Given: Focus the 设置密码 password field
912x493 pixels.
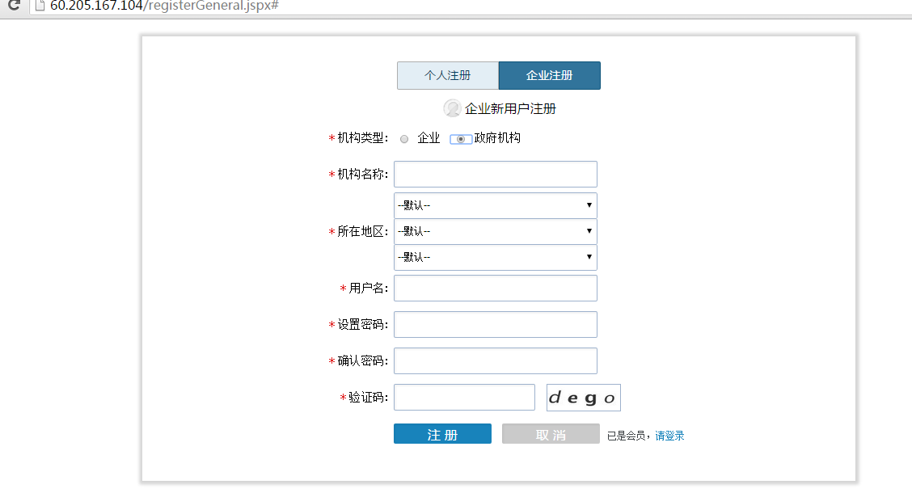Looking at the screenshot, I should click(x=495, y=325).
